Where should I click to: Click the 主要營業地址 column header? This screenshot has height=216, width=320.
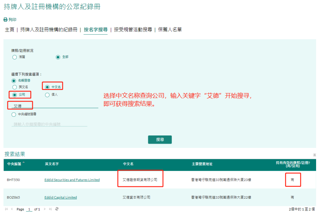pos(202,164)
